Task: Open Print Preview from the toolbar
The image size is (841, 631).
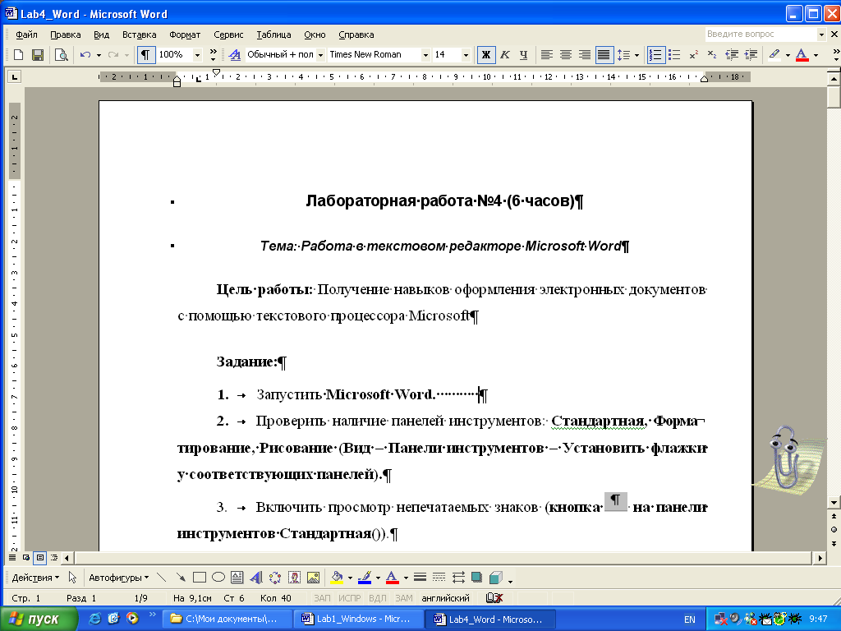Action: [61, 55]
